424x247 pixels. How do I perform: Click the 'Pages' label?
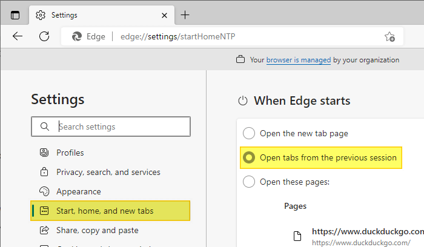tap(296, 206)
